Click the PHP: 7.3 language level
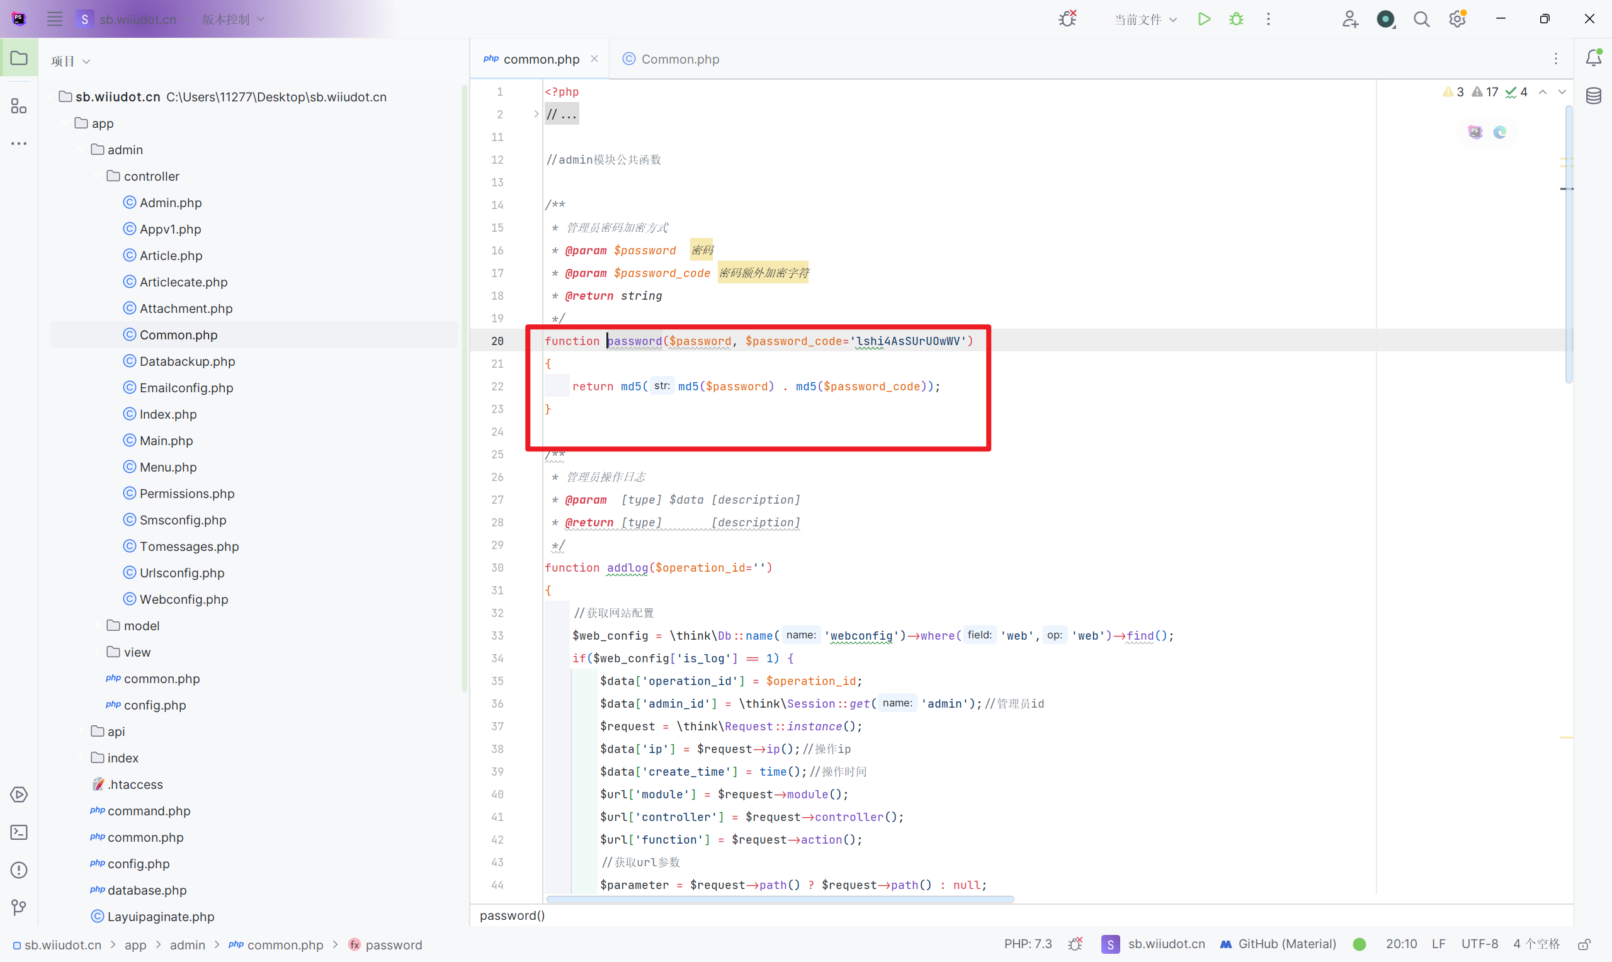Image resolution: width=1612 pixels, height=962 pixels. (1028, 944)
